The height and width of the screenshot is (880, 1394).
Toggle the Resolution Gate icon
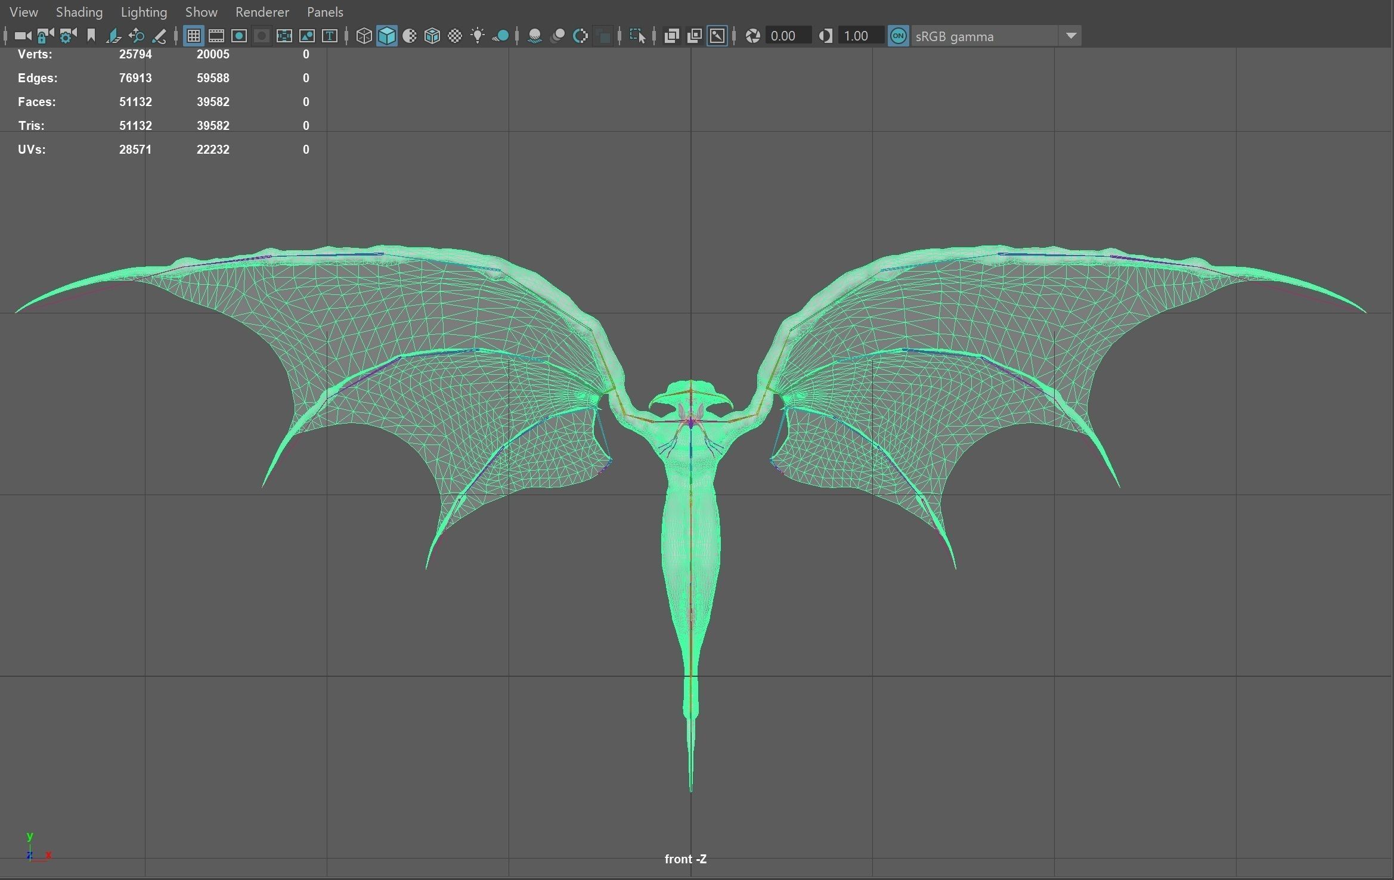tap(239, 36)
